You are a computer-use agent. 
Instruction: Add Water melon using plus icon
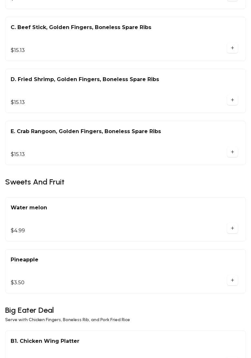pyautogui.click(x=232, y=228)
